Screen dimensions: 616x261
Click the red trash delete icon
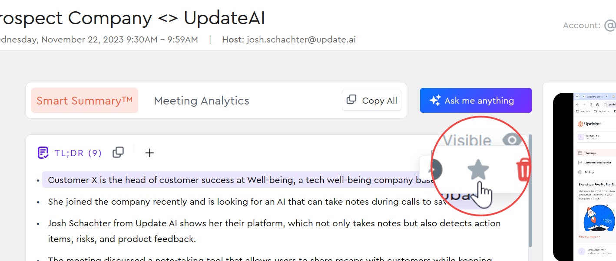tap(523, 170)
